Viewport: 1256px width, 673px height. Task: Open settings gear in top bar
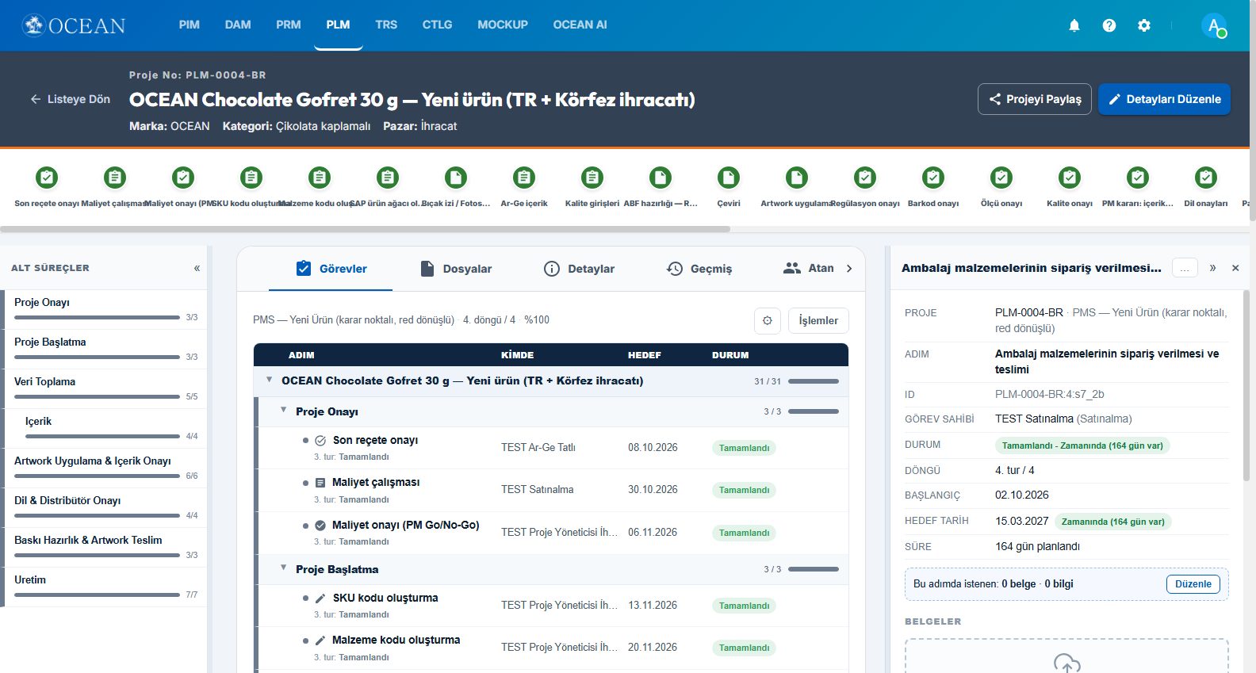point(1144,25)
